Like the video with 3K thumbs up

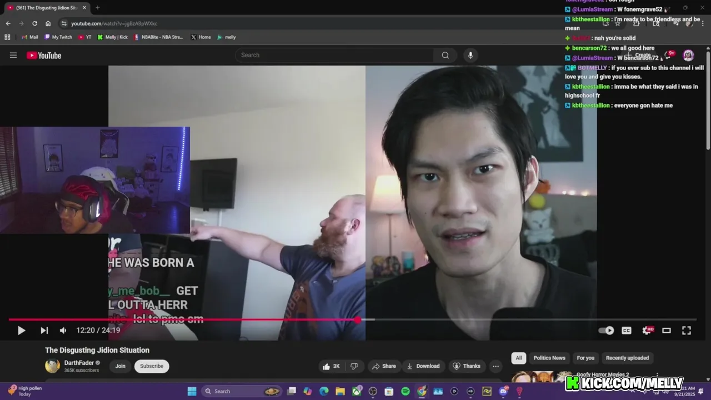[331, 366]
